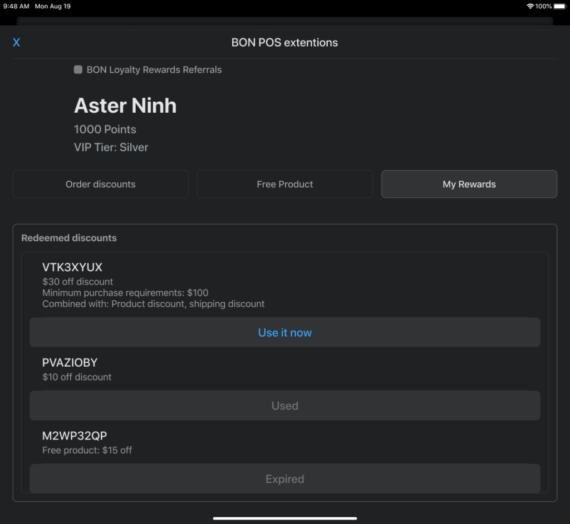Click the Used button under PVAZIOBY

pos(284,406)
